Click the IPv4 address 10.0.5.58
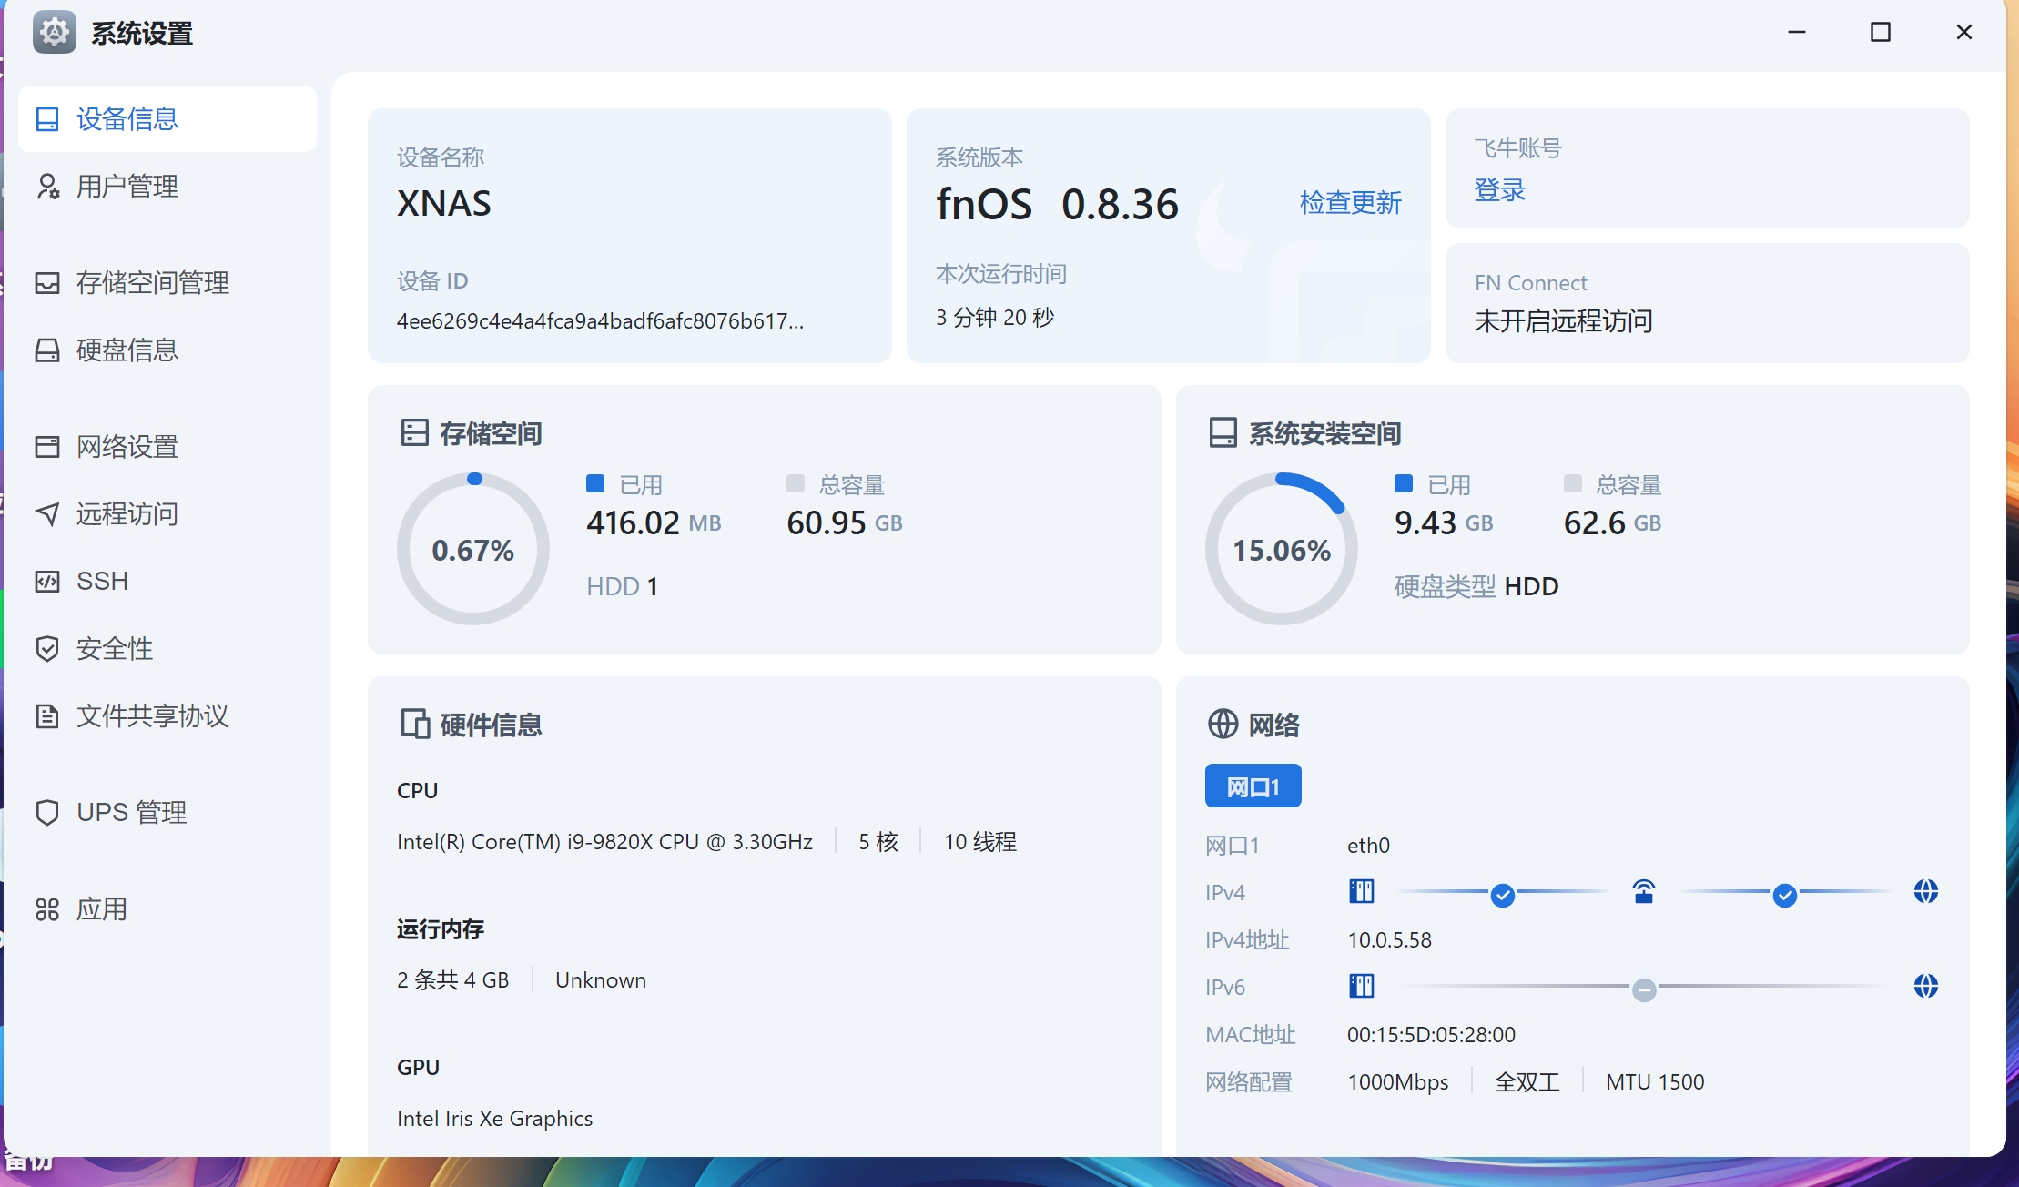This screenshot has height=1187, width=2019. [x=1390, y=940]
